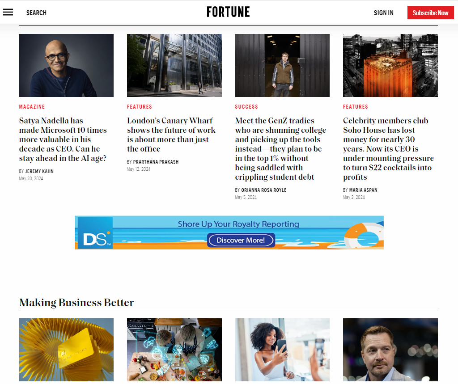
Task: Open the yellow credit card thumbnail
Action: [x=66, y=350]
